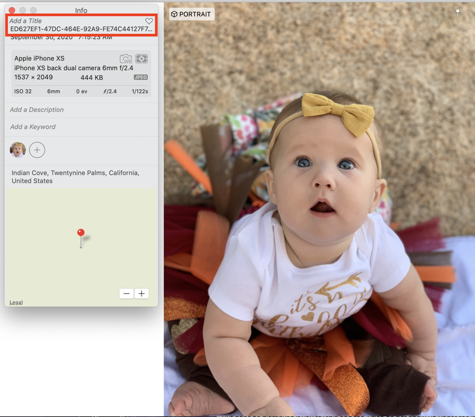475x417 pixels.
Task: Select the baby face thumbnail
Action: pos(18,150)
